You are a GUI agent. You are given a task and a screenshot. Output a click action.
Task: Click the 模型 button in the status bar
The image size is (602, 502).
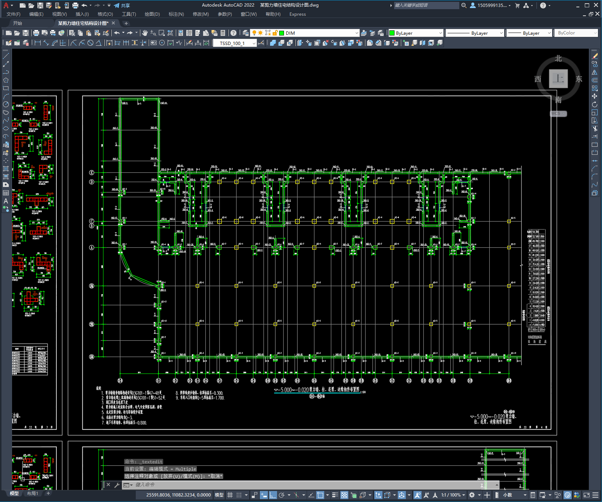(x=219, y=495)
